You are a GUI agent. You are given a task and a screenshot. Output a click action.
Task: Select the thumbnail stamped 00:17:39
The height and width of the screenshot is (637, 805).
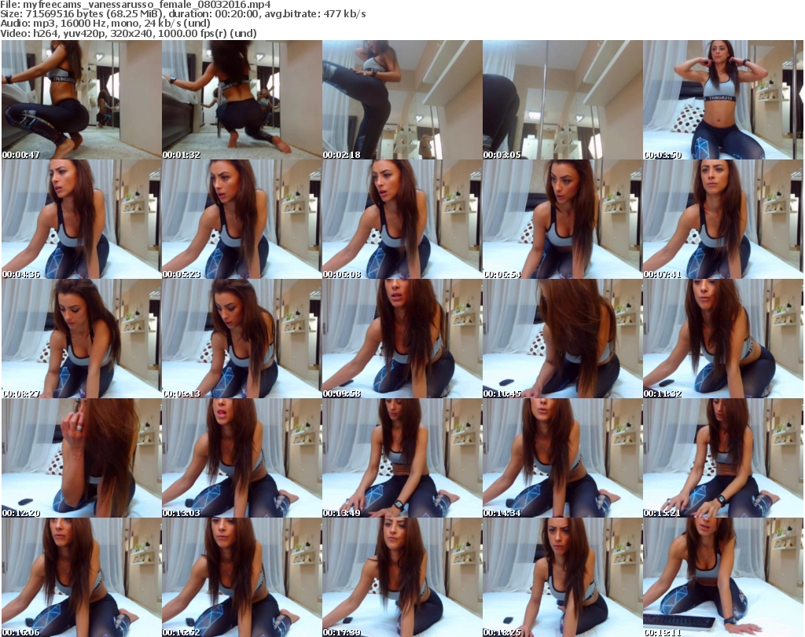[402, 577]
